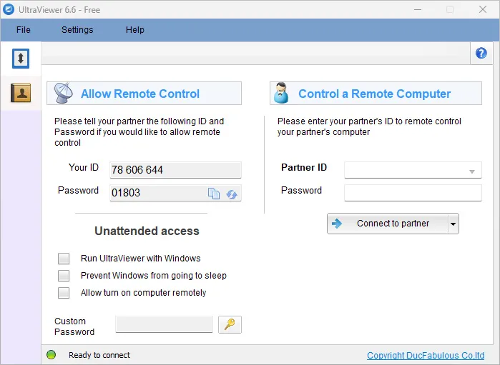Toggle Prevent Windows from going to sleep

[64, 276]
